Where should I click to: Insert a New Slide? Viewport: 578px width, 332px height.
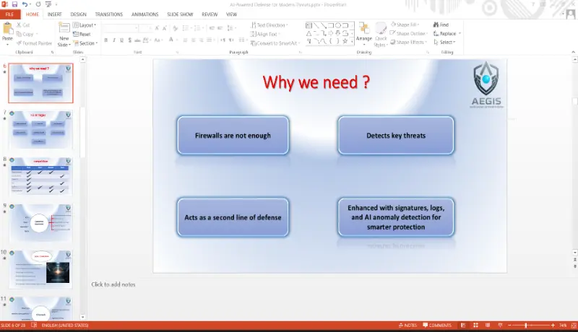point(64,34)
